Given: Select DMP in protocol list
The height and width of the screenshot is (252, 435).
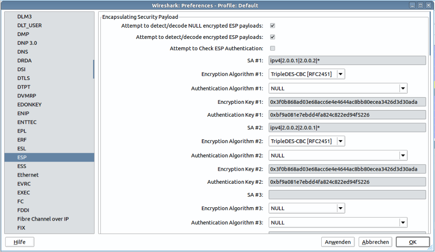Looking at the screenshot, I should coord(49,34).
